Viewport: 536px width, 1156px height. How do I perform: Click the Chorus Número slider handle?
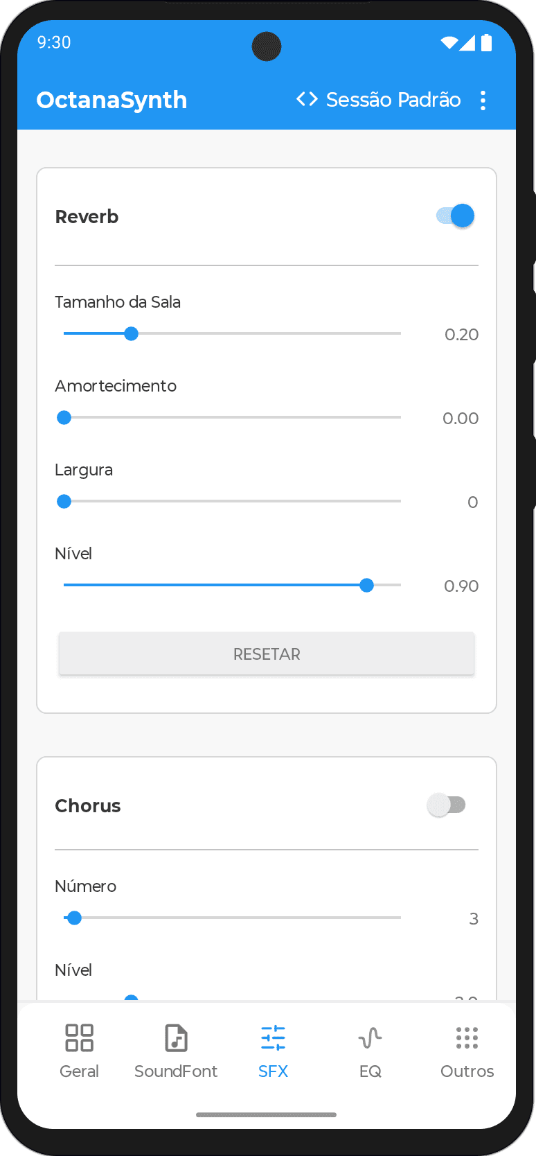(75, 918)
